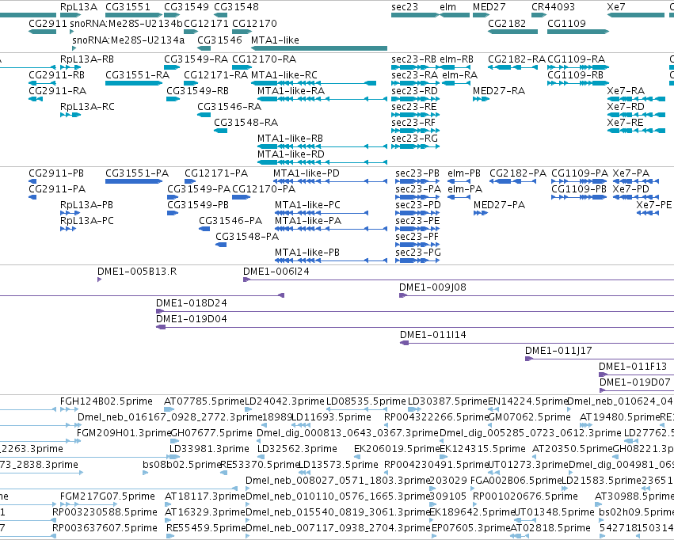Select the RpL13A gene label
The width and height of the screenshot is (674, 540).
click(x=78, y=7)
